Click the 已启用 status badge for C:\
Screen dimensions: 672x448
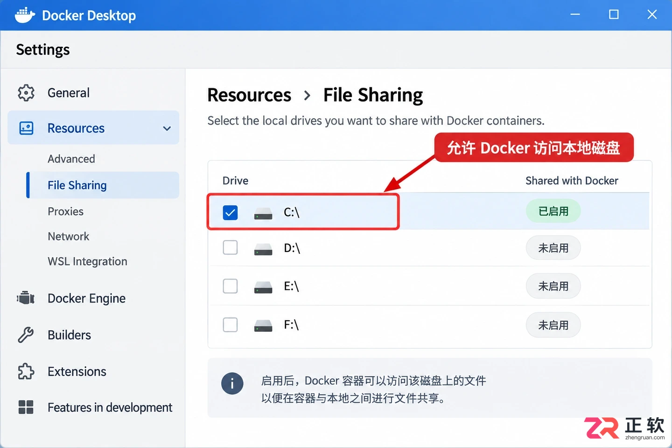(553, 211)
